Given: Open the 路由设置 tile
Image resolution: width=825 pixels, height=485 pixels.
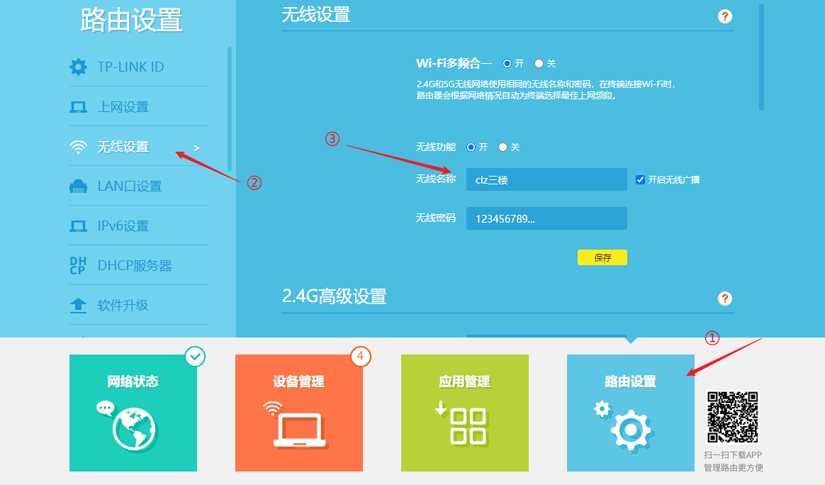Looking at the screenshot, I should (x=630, y=413).
